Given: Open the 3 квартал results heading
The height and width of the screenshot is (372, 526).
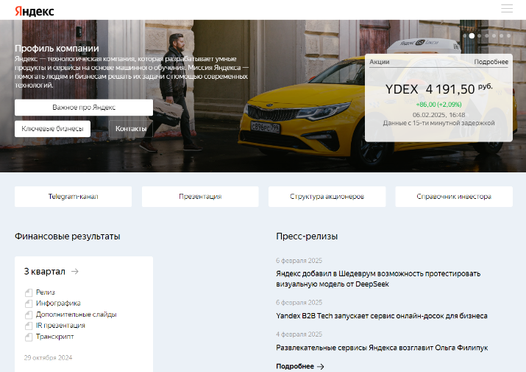Looking at the screenshot, I should click(x=45, y=271).
